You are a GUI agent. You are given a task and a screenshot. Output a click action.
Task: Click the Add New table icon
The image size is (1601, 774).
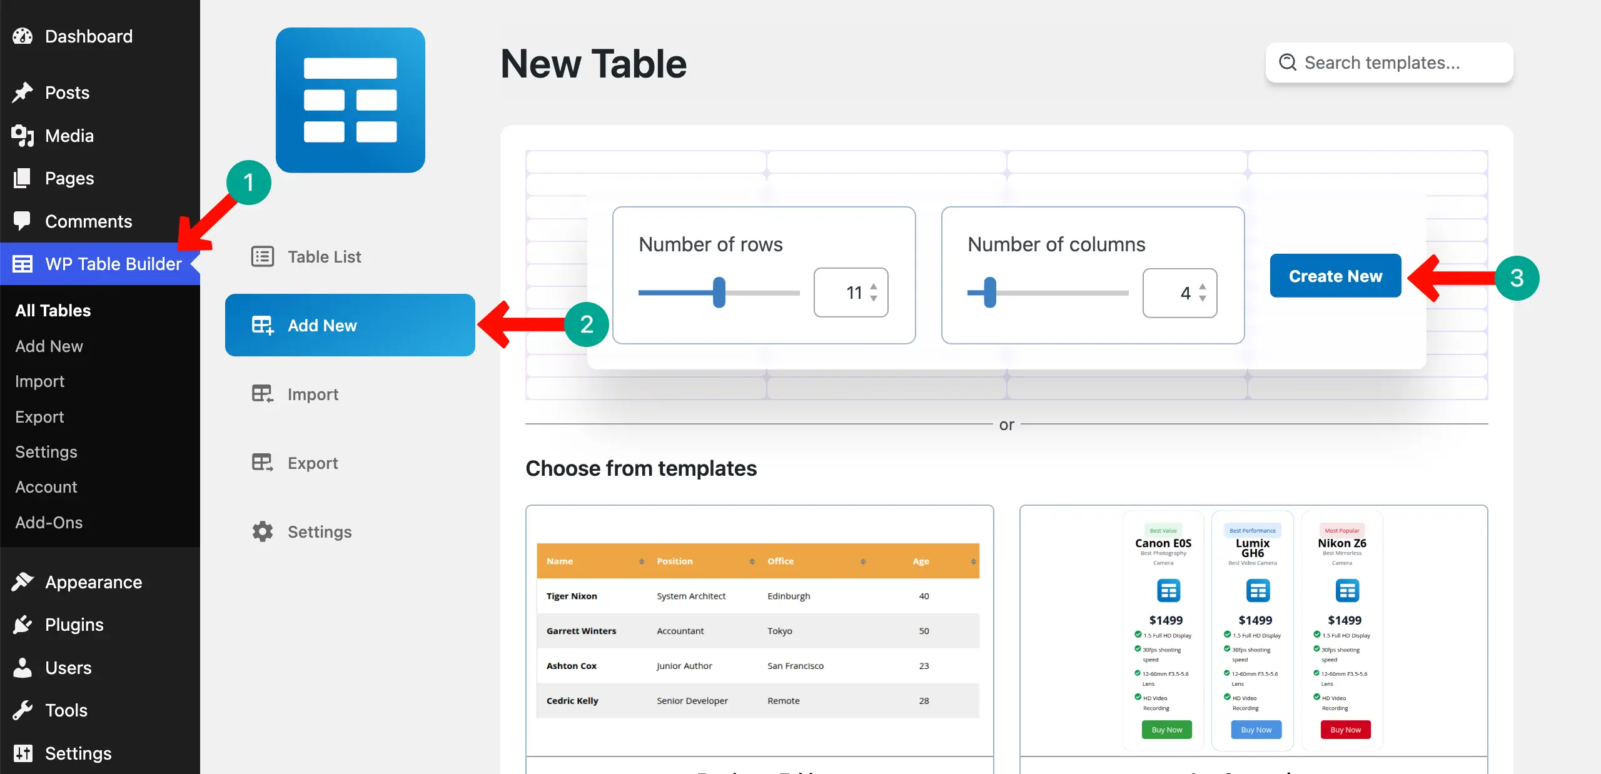pyautogui.click(x=262, y=325)
